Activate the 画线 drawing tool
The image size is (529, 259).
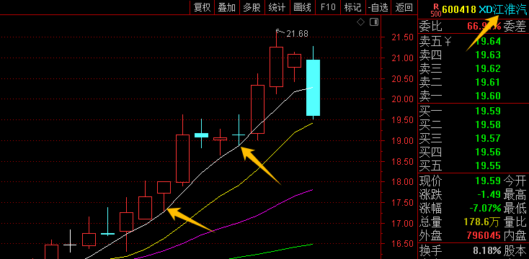[x=302, y=7]
